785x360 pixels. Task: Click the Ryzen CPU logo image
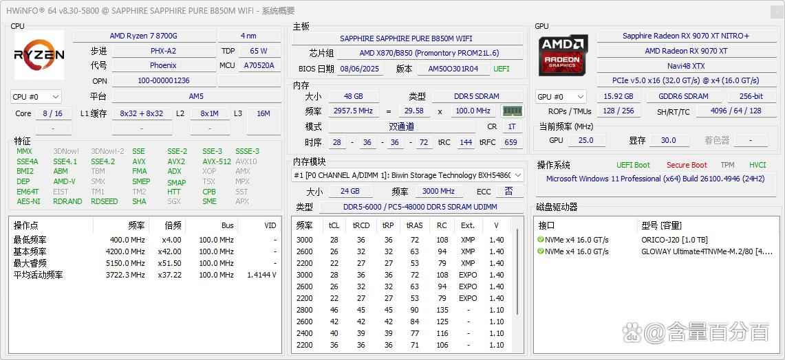point(39,55)
